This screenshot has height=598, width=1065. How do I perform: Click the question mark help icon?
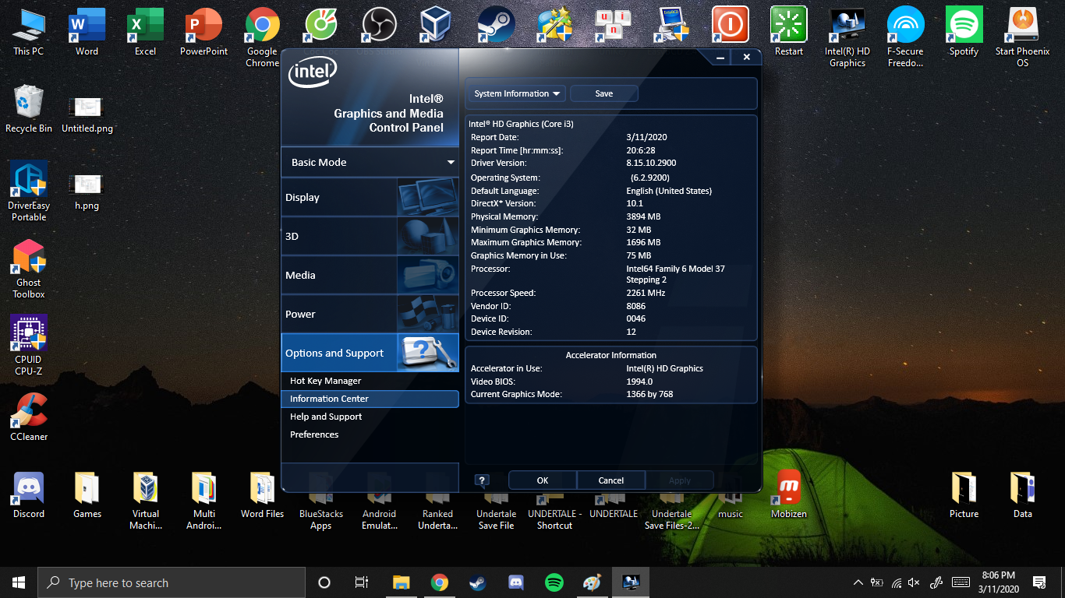pyautogui.click(x=483, y=480)
